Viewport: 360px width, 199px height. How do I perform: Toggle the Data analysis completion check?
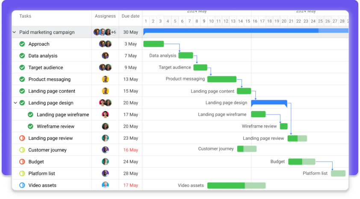[x=22, y=55]
